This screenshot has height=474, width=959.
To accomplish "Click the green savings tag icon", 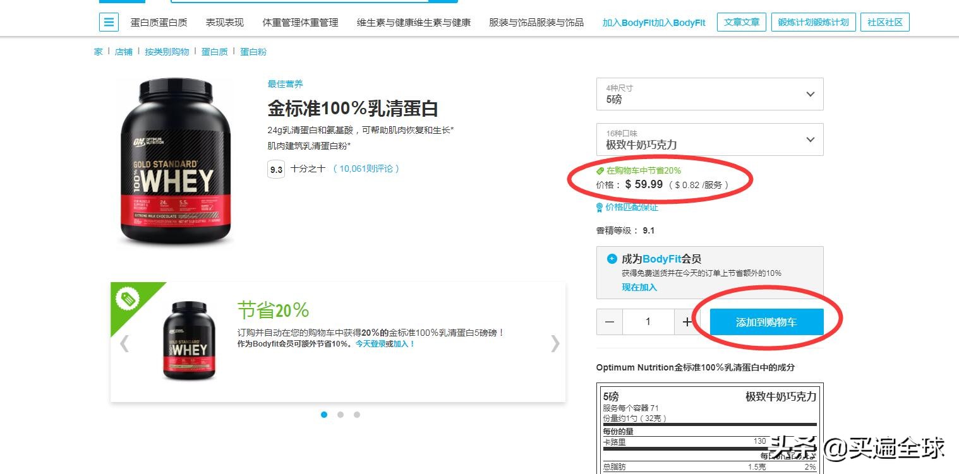I will tap(601, 170).
